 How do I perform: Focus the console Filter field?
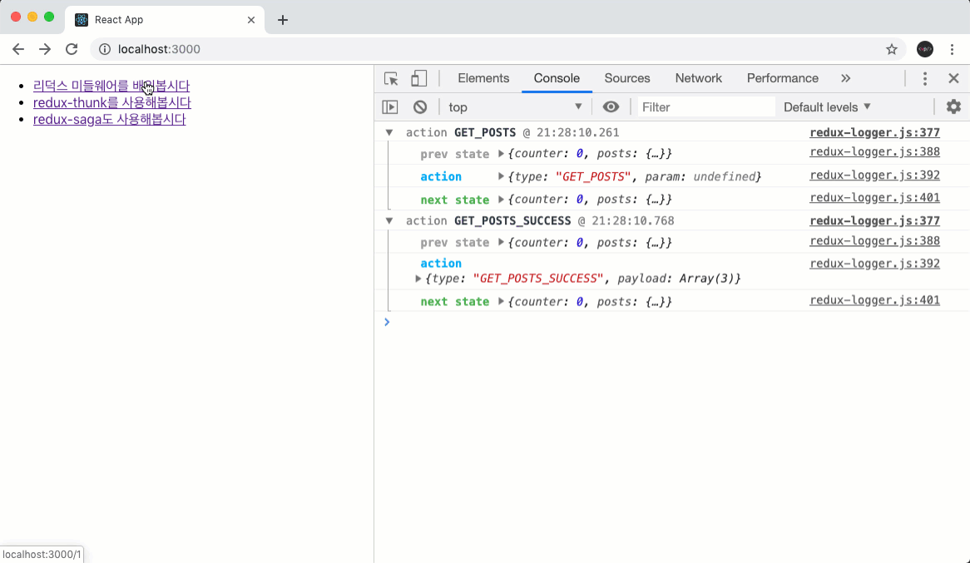[x=705, y=107]
